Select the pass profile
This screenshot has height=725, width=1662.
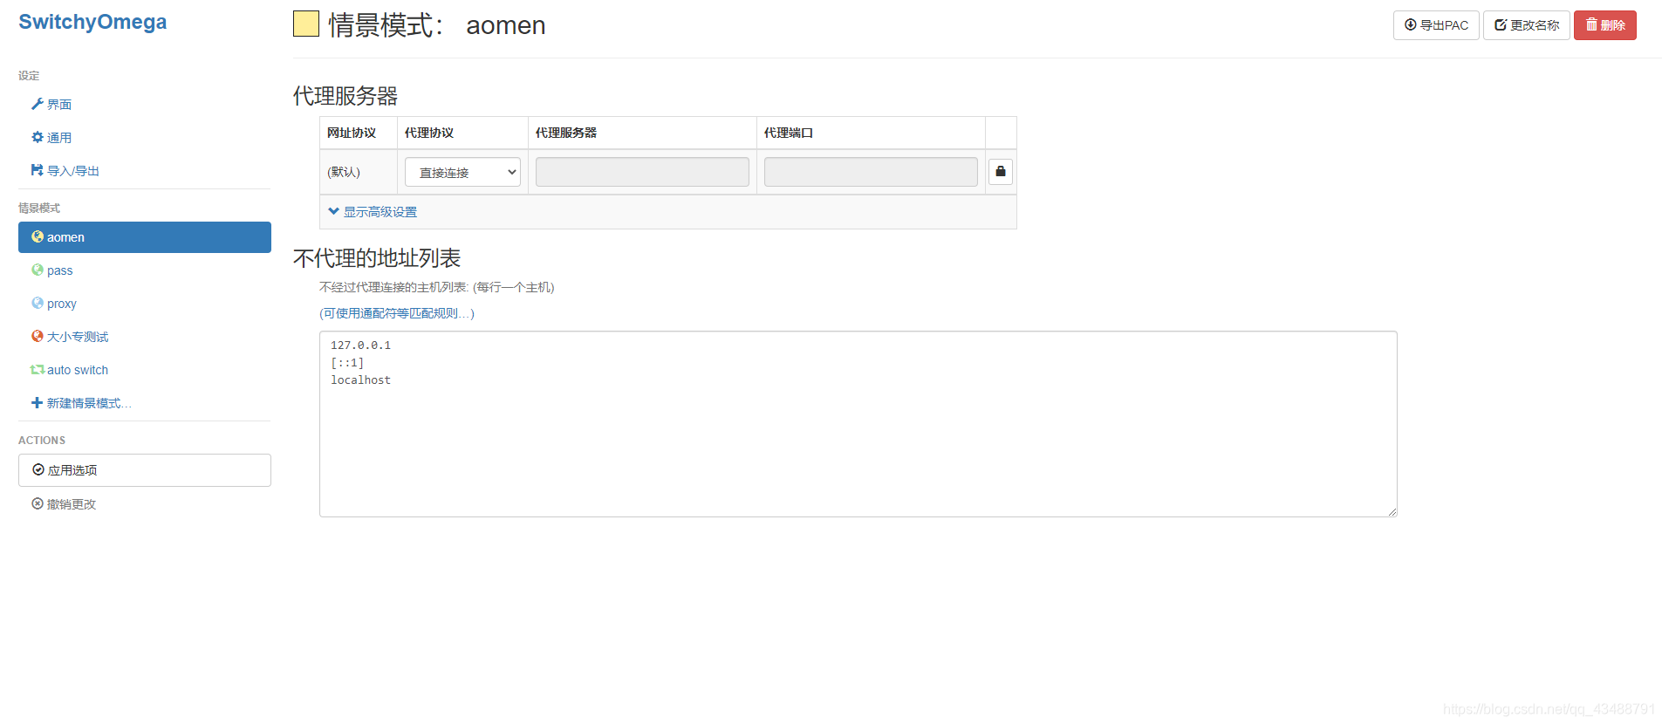pos(145,270)
